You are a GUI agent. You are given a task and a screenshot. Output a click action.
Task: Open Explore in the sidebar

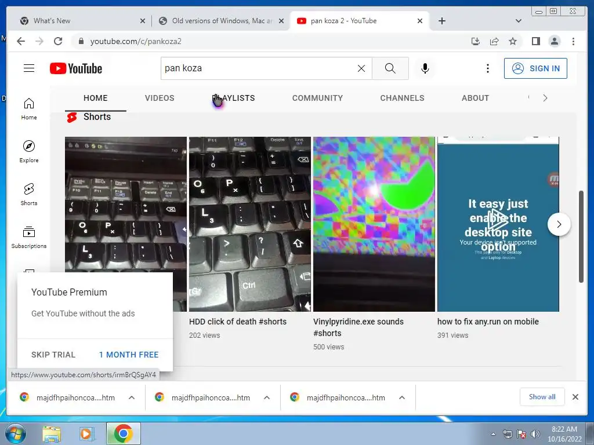[29, 152]
